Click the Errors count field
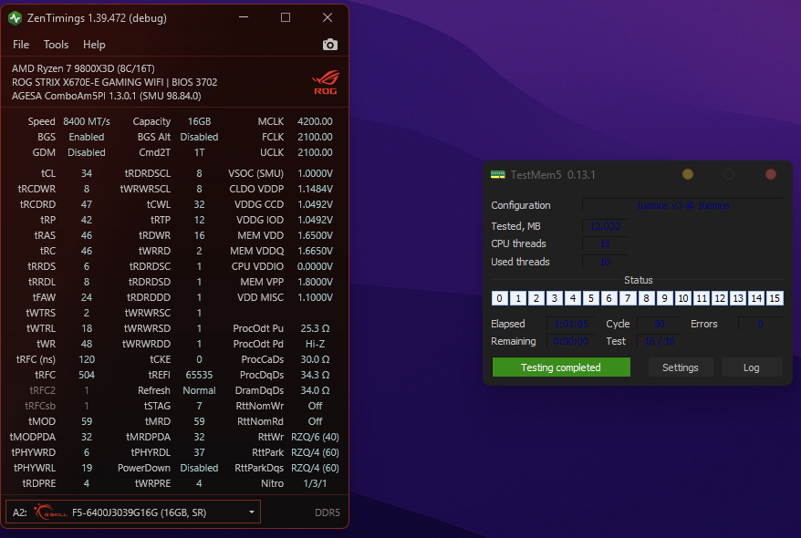 [x=760, y=324]
